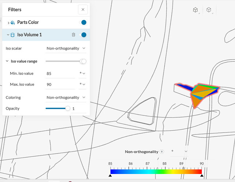Toggle the Iso Volume 1 switch
The image size is (235, 182).
click(83, 35)
